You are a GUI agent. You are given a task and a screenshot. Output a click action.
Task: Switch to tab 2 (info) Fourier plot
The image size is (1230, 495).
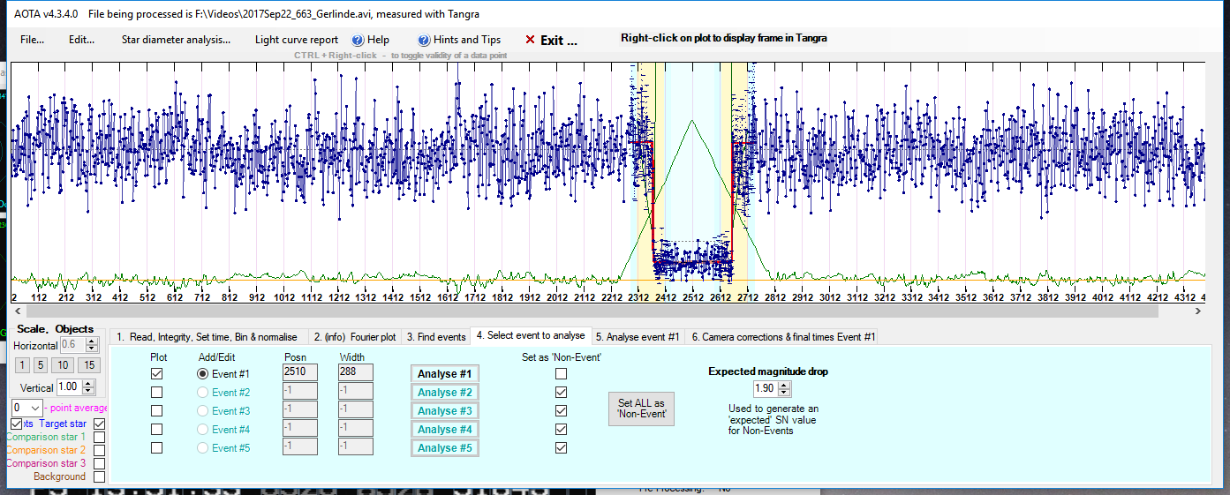point(355,337)
